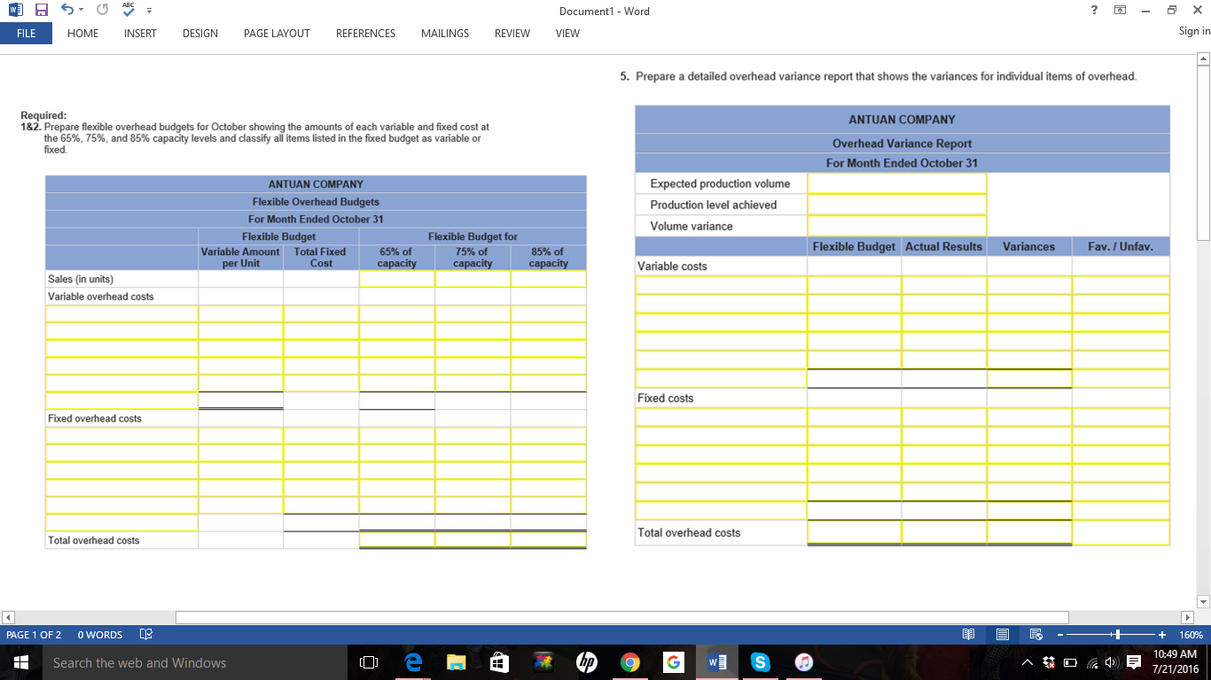Click the Dropbox tray icon
The width and height of the screenshot is (1211, 680).
point(1047,663)
